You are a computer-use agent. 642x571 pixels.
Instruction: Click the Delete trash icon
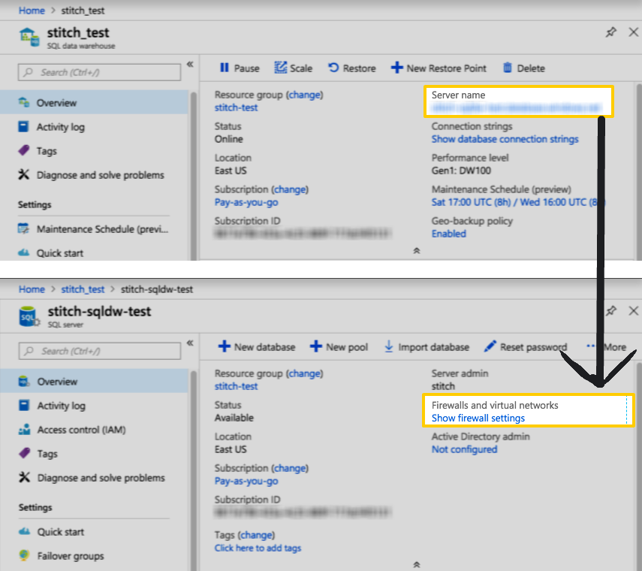pyautogui.click(x=508, y=68)
